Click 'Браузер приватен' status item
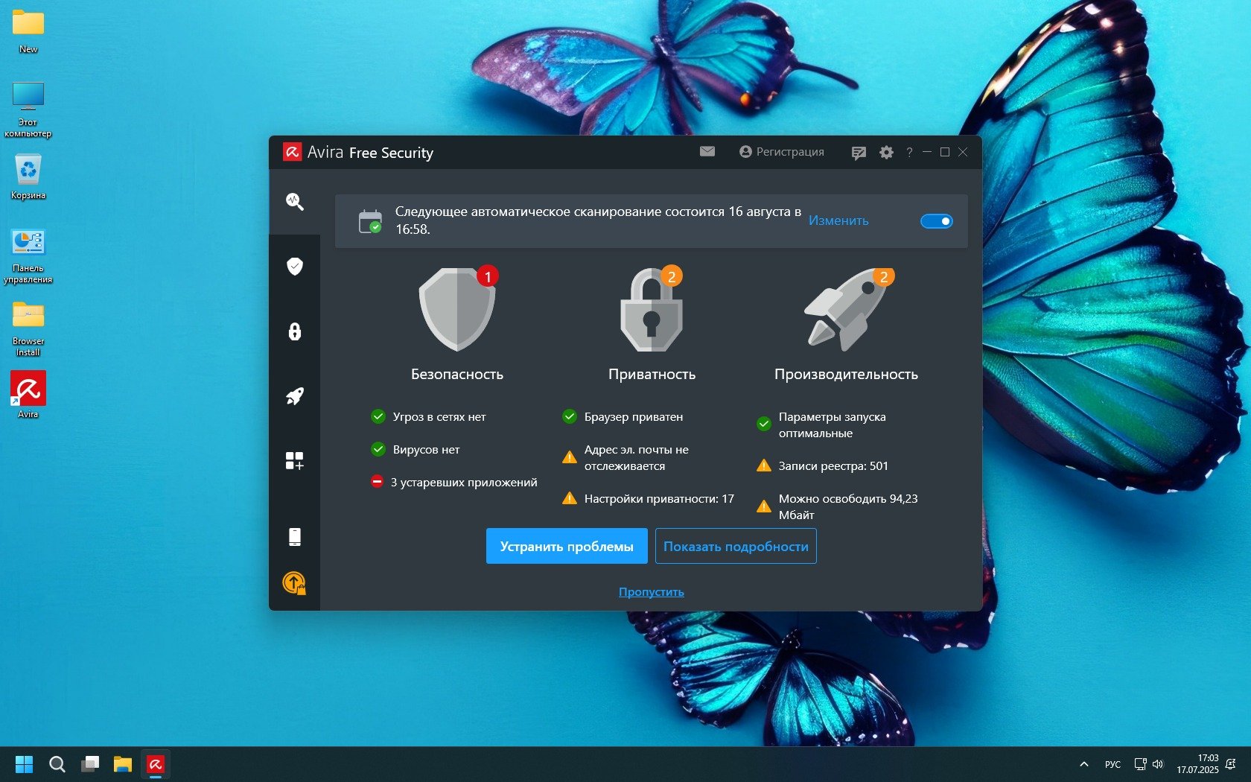The width and height of the screenshot is (1251, 782). [623, 416]
